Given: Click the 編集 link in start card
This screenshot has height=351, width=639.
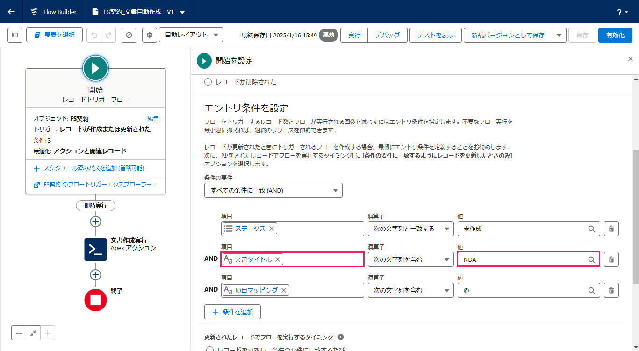Looking at the screenshot, I should [x=153, y=118].
